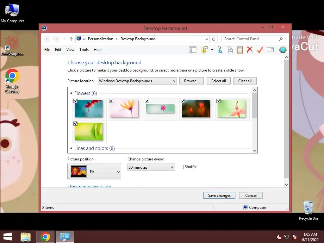Click Save changes
The height and width of the screenshot is (243, 324).
pyautogui.click(x=219, y=196)
